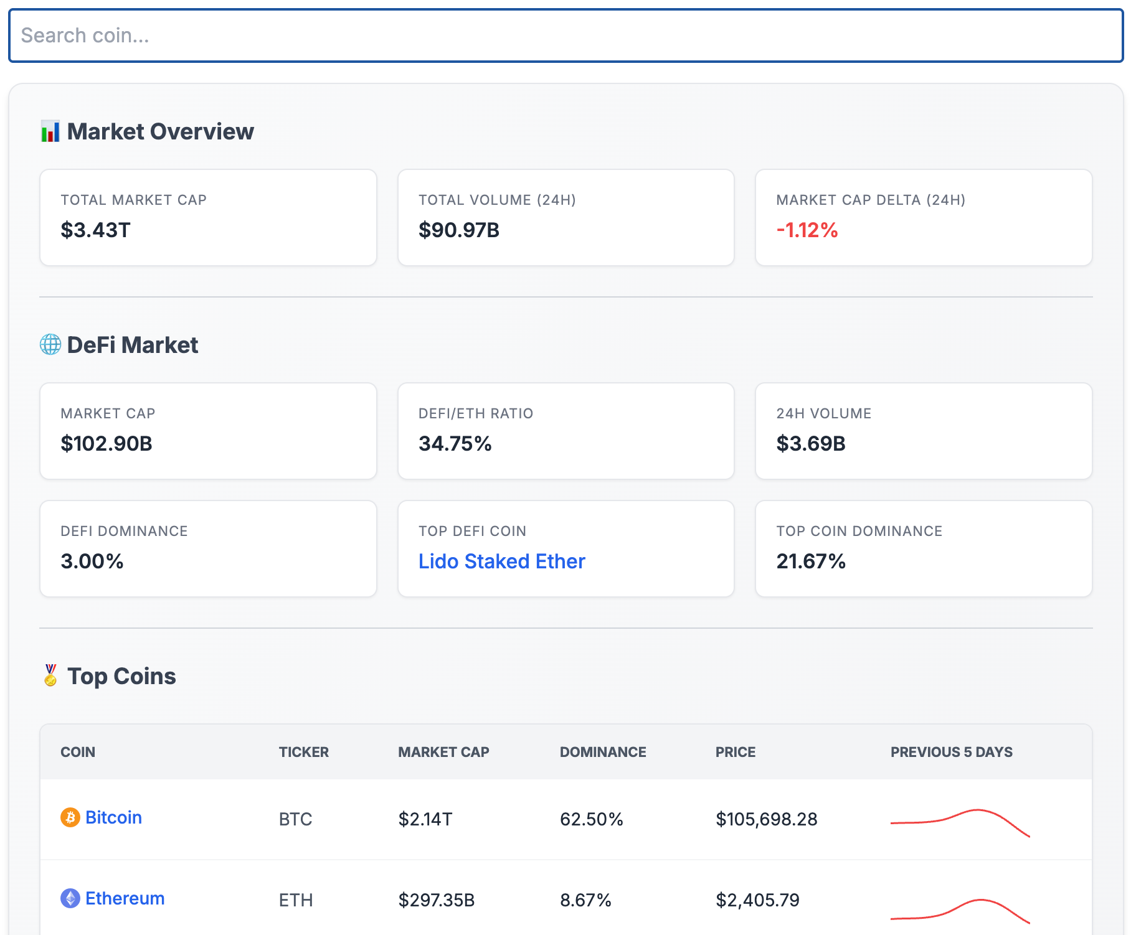Image resolution: width=1136 pixels, height=935 pixels.
Task: Select the Top Coin Dominance card
Action: click(923, 548)
